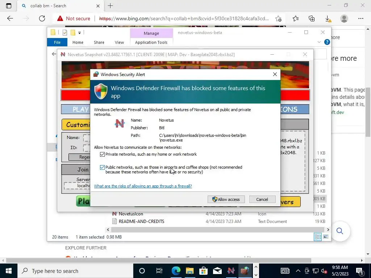Open Application Tools tab in Explorer
This screenshot has width=371, height=278.
coord(151,42)
